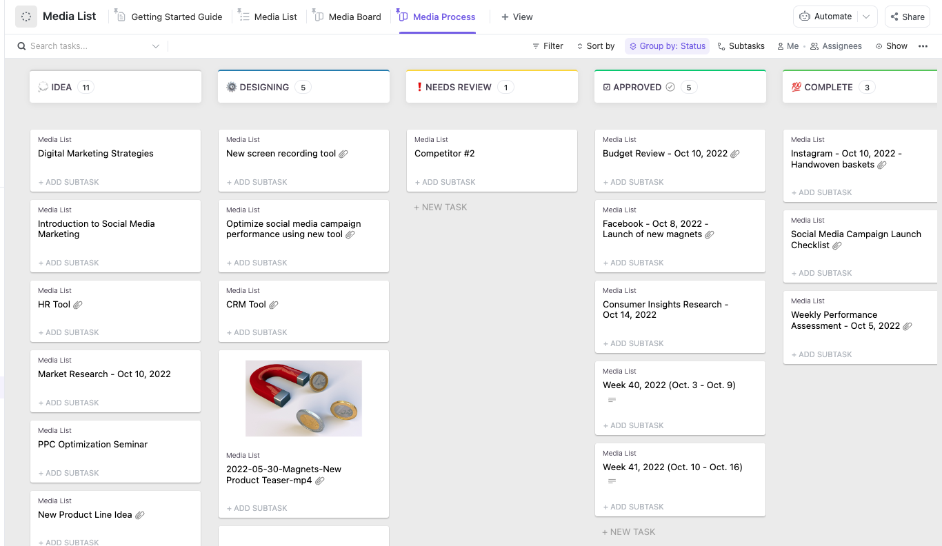Image resolution: width=942 pixels, height=546 pixels.
Task: Toggle the Group by: Status setting
Action: tap(667, 45)
